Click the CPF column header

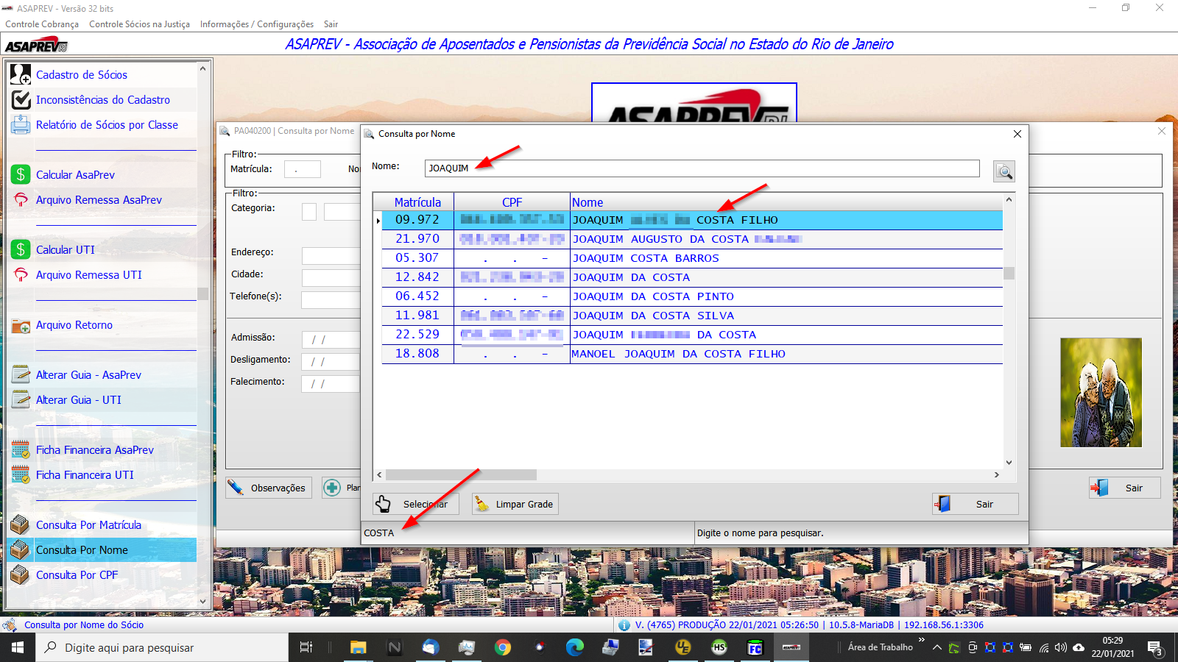click(512, 202)
